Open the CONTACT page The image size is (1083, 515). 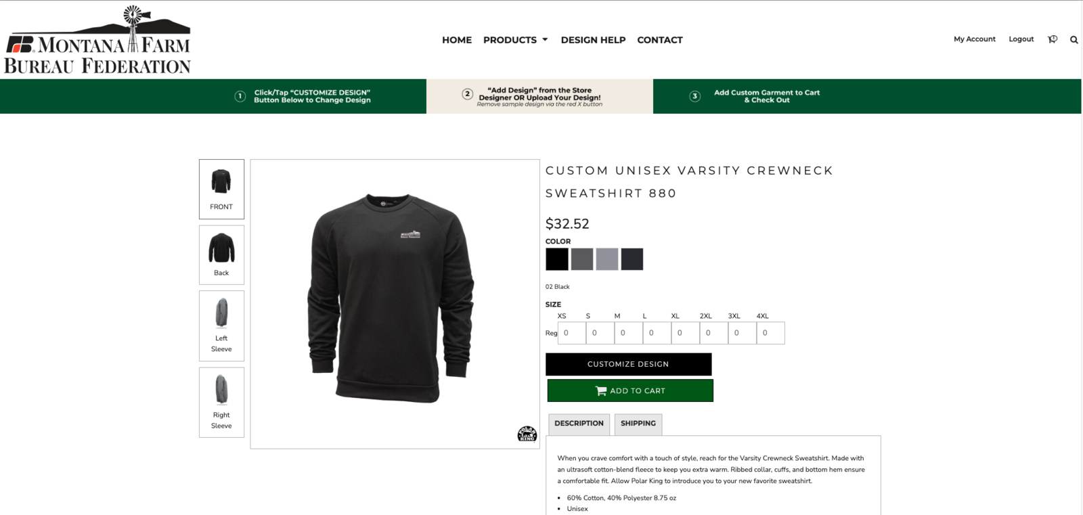point(660,40)
